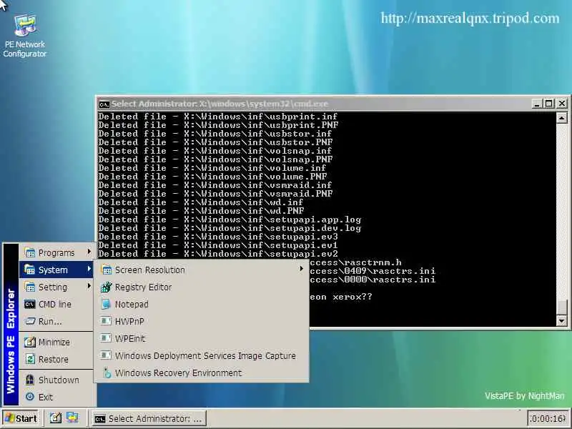Click the setupapi.app.log deleted file line

tap(230, 220)
